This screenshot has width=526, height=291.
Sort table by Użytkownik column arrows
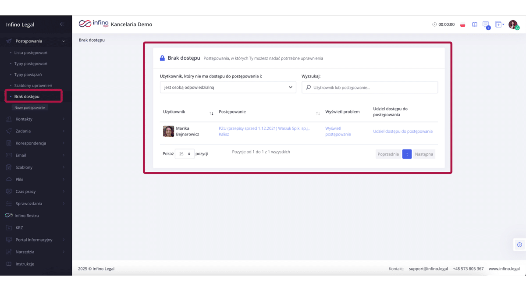tap(211, 114)
